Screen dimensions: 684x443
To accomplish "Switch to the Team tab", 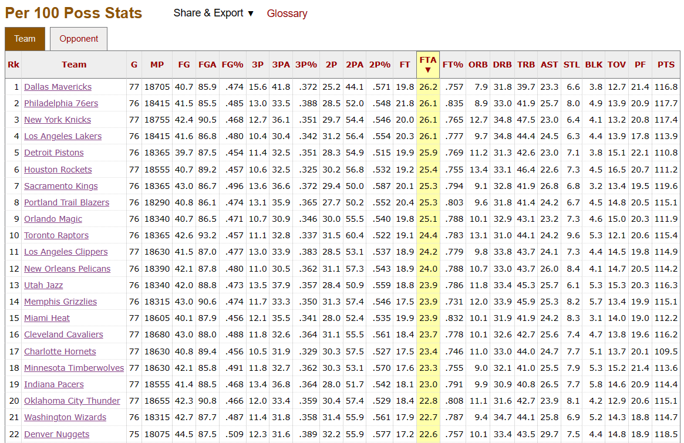I will (x=25, y=38).
